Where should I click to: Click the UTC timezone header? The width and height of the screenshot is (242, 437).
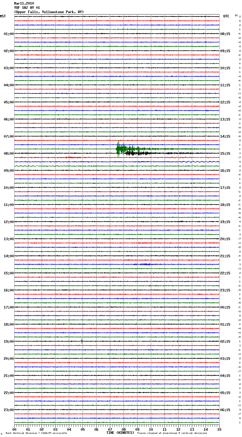click(x=226, y=16)
